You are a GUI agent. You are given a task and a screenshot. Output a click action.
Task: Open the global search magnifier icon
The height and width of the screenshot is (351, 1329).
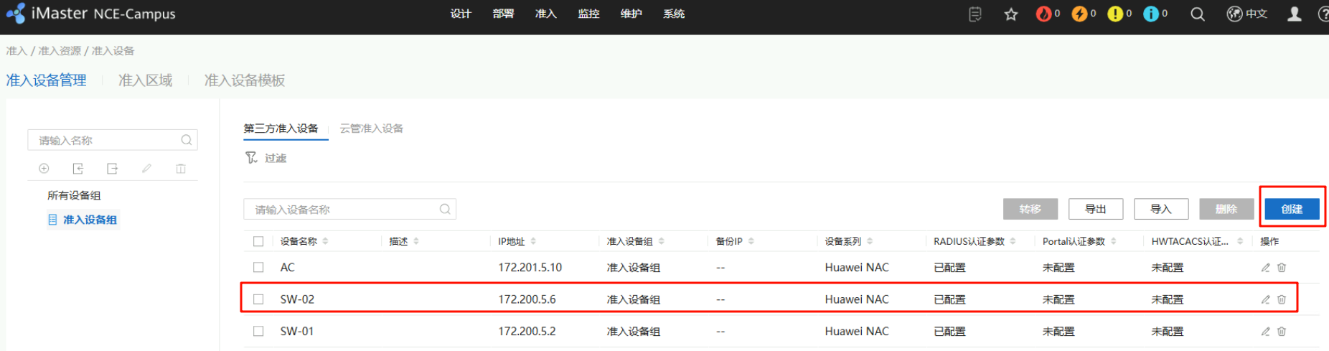click(x=1197, y=14)
